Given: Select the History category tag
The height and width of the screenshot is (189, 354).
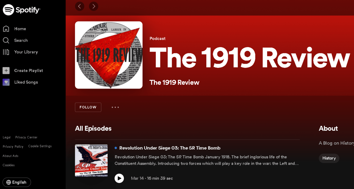Looking at the screenshot, I should click(x=329, y=158).
